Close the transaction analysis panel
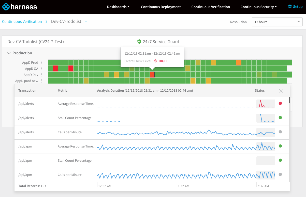306x197 pixels. (x=281, y=91)
